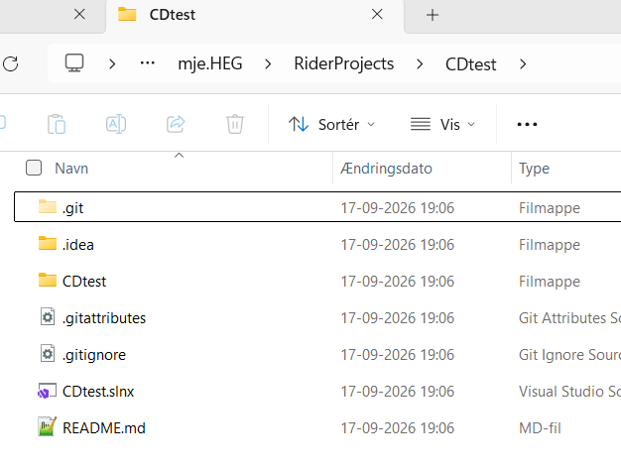Screen dimensions: 621x469
Task: Go to mje.HEG in breadcrumb
Action: [210, 63]
